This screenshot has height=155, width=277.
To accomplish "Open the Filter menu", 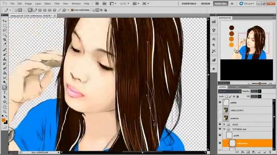I will tap(57, 3).
